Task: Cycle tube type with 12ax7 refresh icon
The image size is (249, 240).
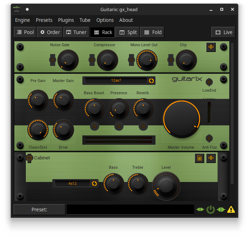Action: tap(151, 81)
